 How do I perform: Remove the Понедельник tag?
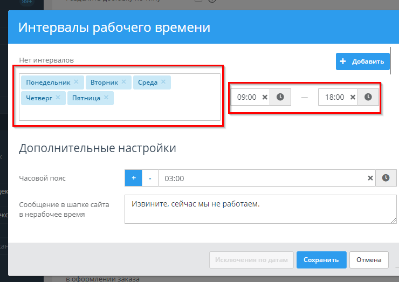pyautogui.click(x=76, y=82)
